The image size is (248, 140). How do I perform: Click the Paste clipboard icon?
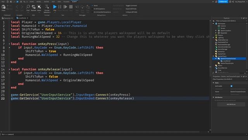pos(3,7)
